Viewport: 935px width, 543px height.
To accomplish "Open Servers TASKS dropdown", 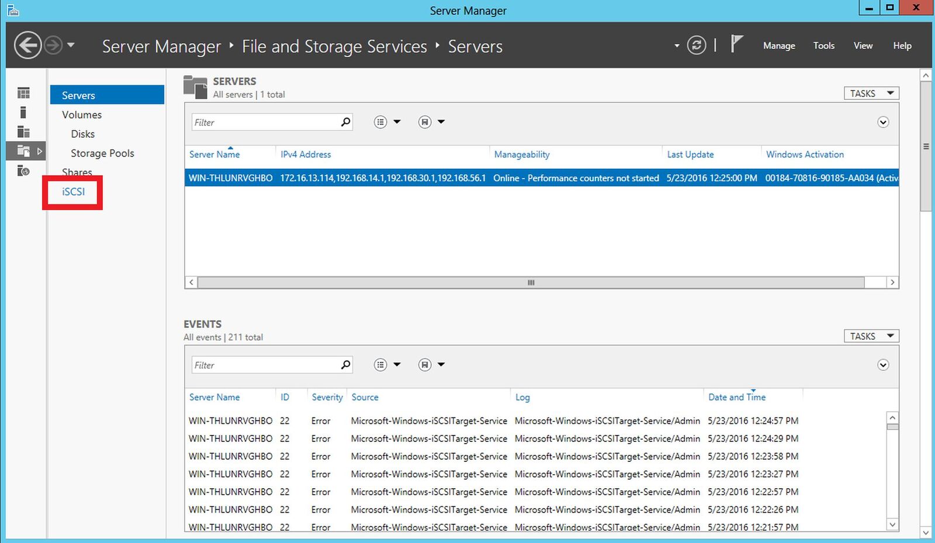I will (x=871, y=93).
